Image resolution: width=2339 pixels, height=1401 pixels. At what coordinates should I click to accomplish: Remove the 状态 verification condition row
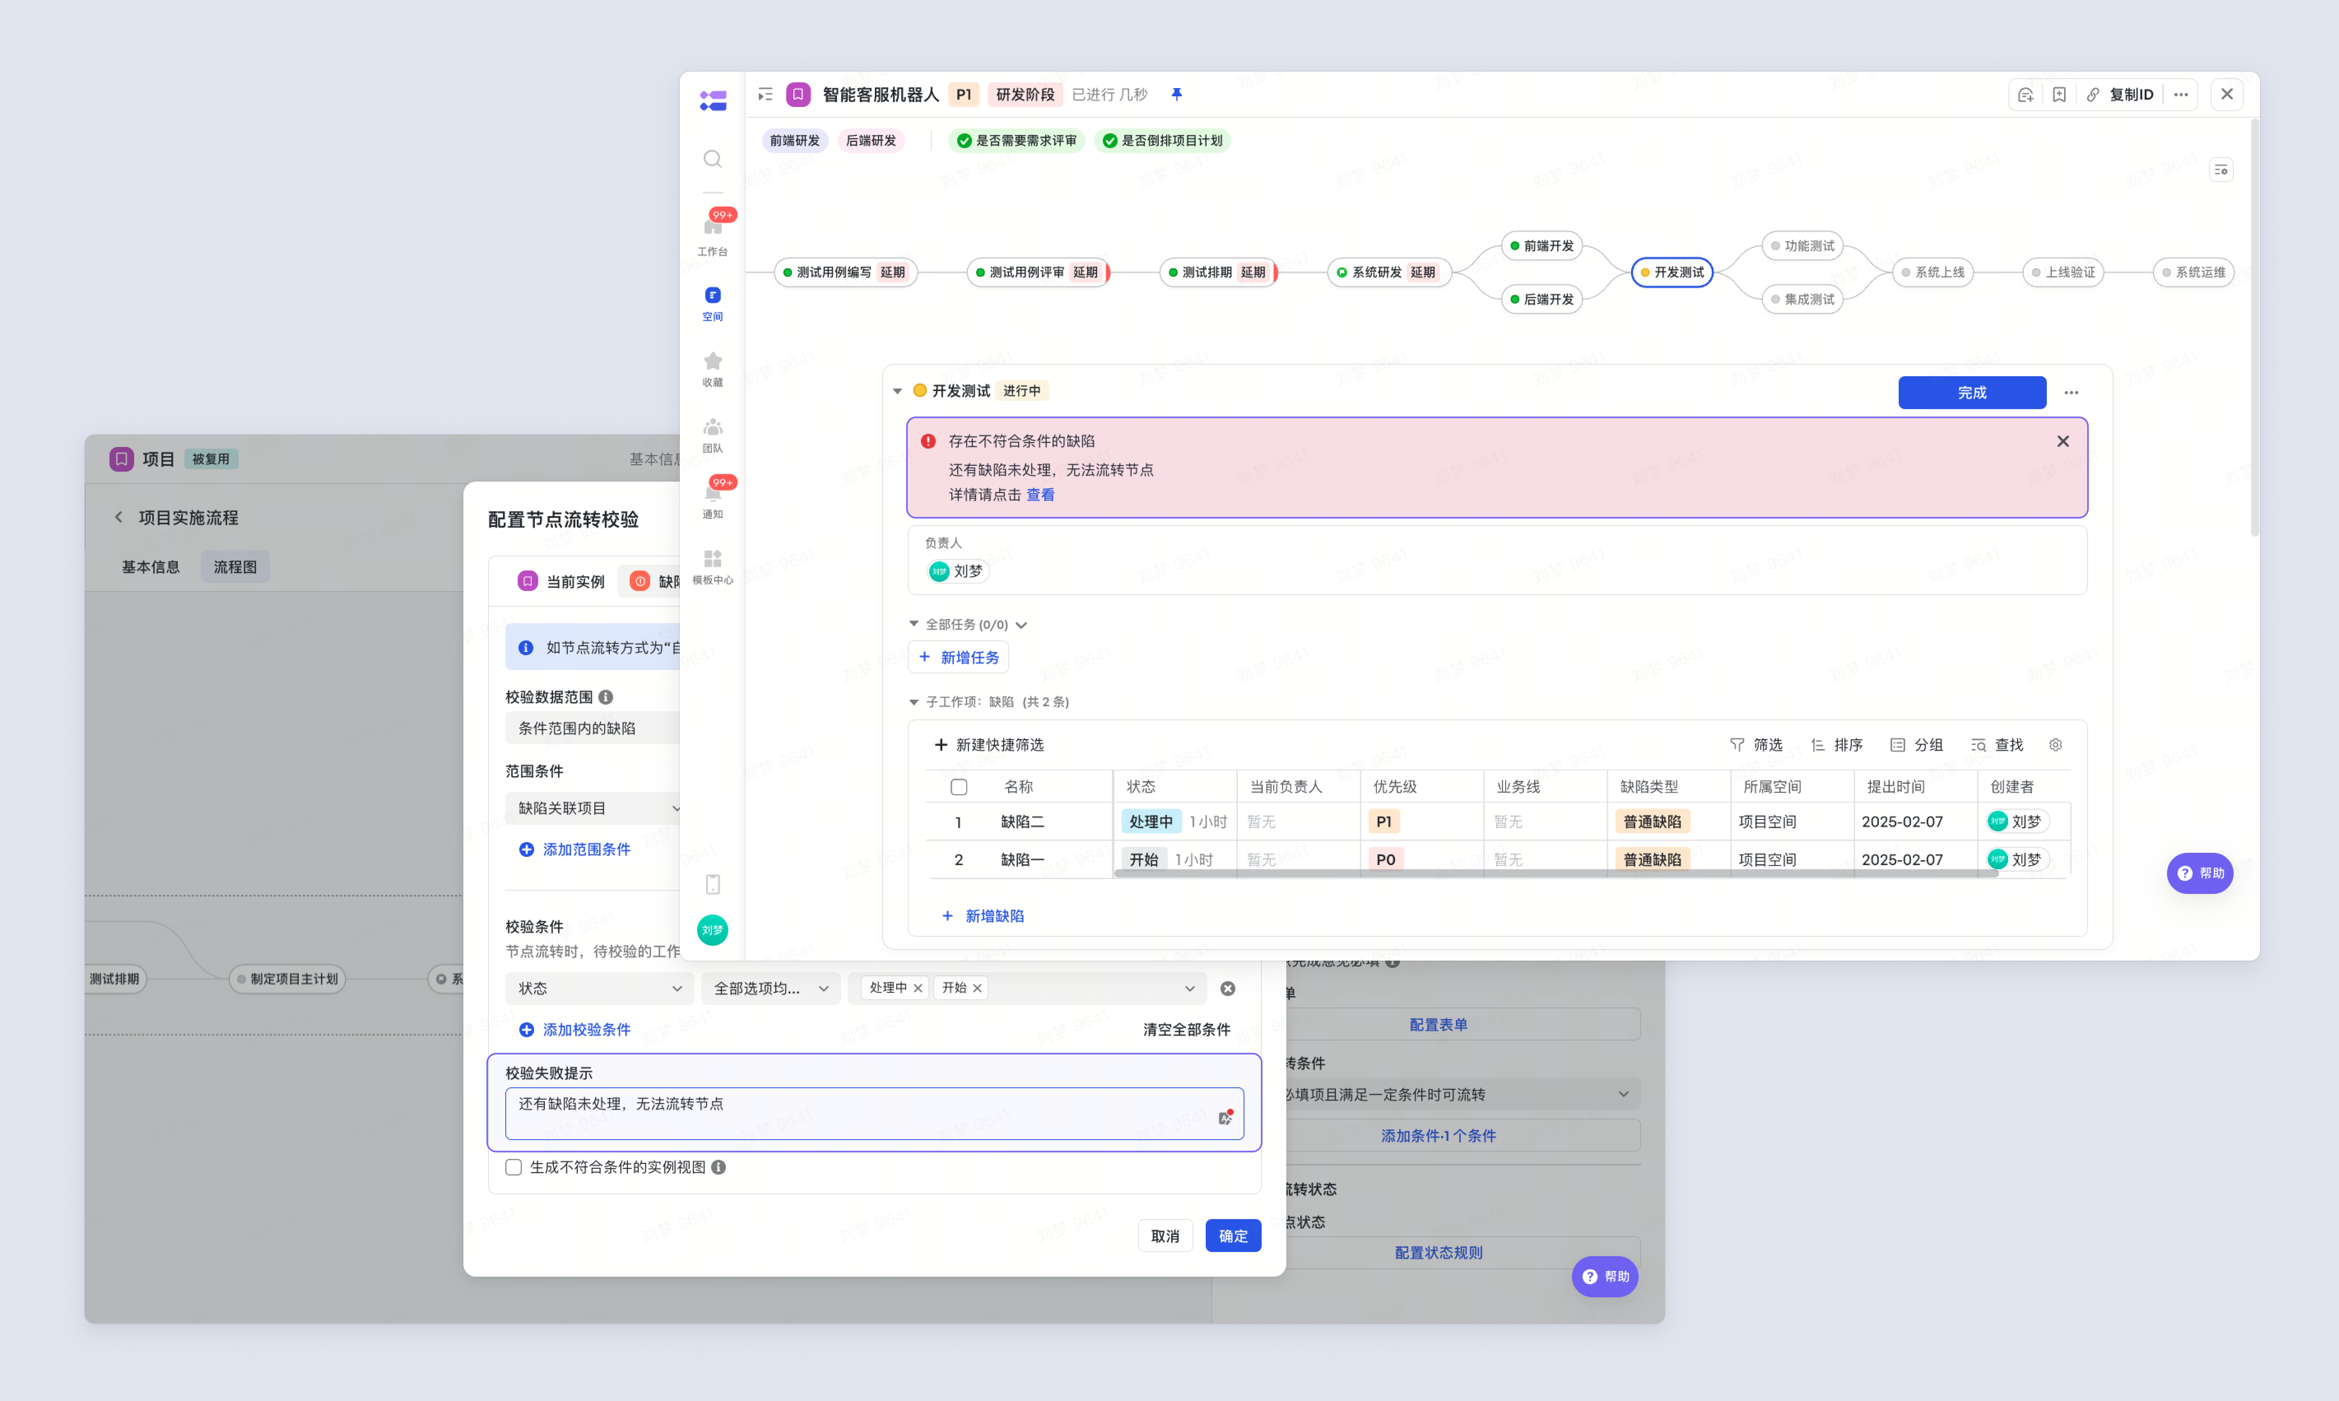point(1228,989)
